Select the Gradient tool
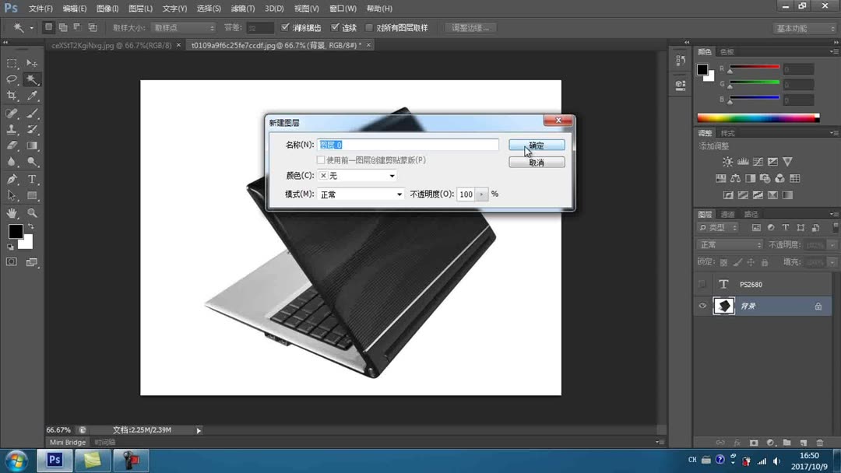 32,145
